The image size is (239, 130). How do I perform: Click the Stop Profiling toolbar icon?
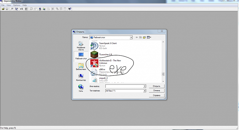pyautogui.click(x=53, y=9)
